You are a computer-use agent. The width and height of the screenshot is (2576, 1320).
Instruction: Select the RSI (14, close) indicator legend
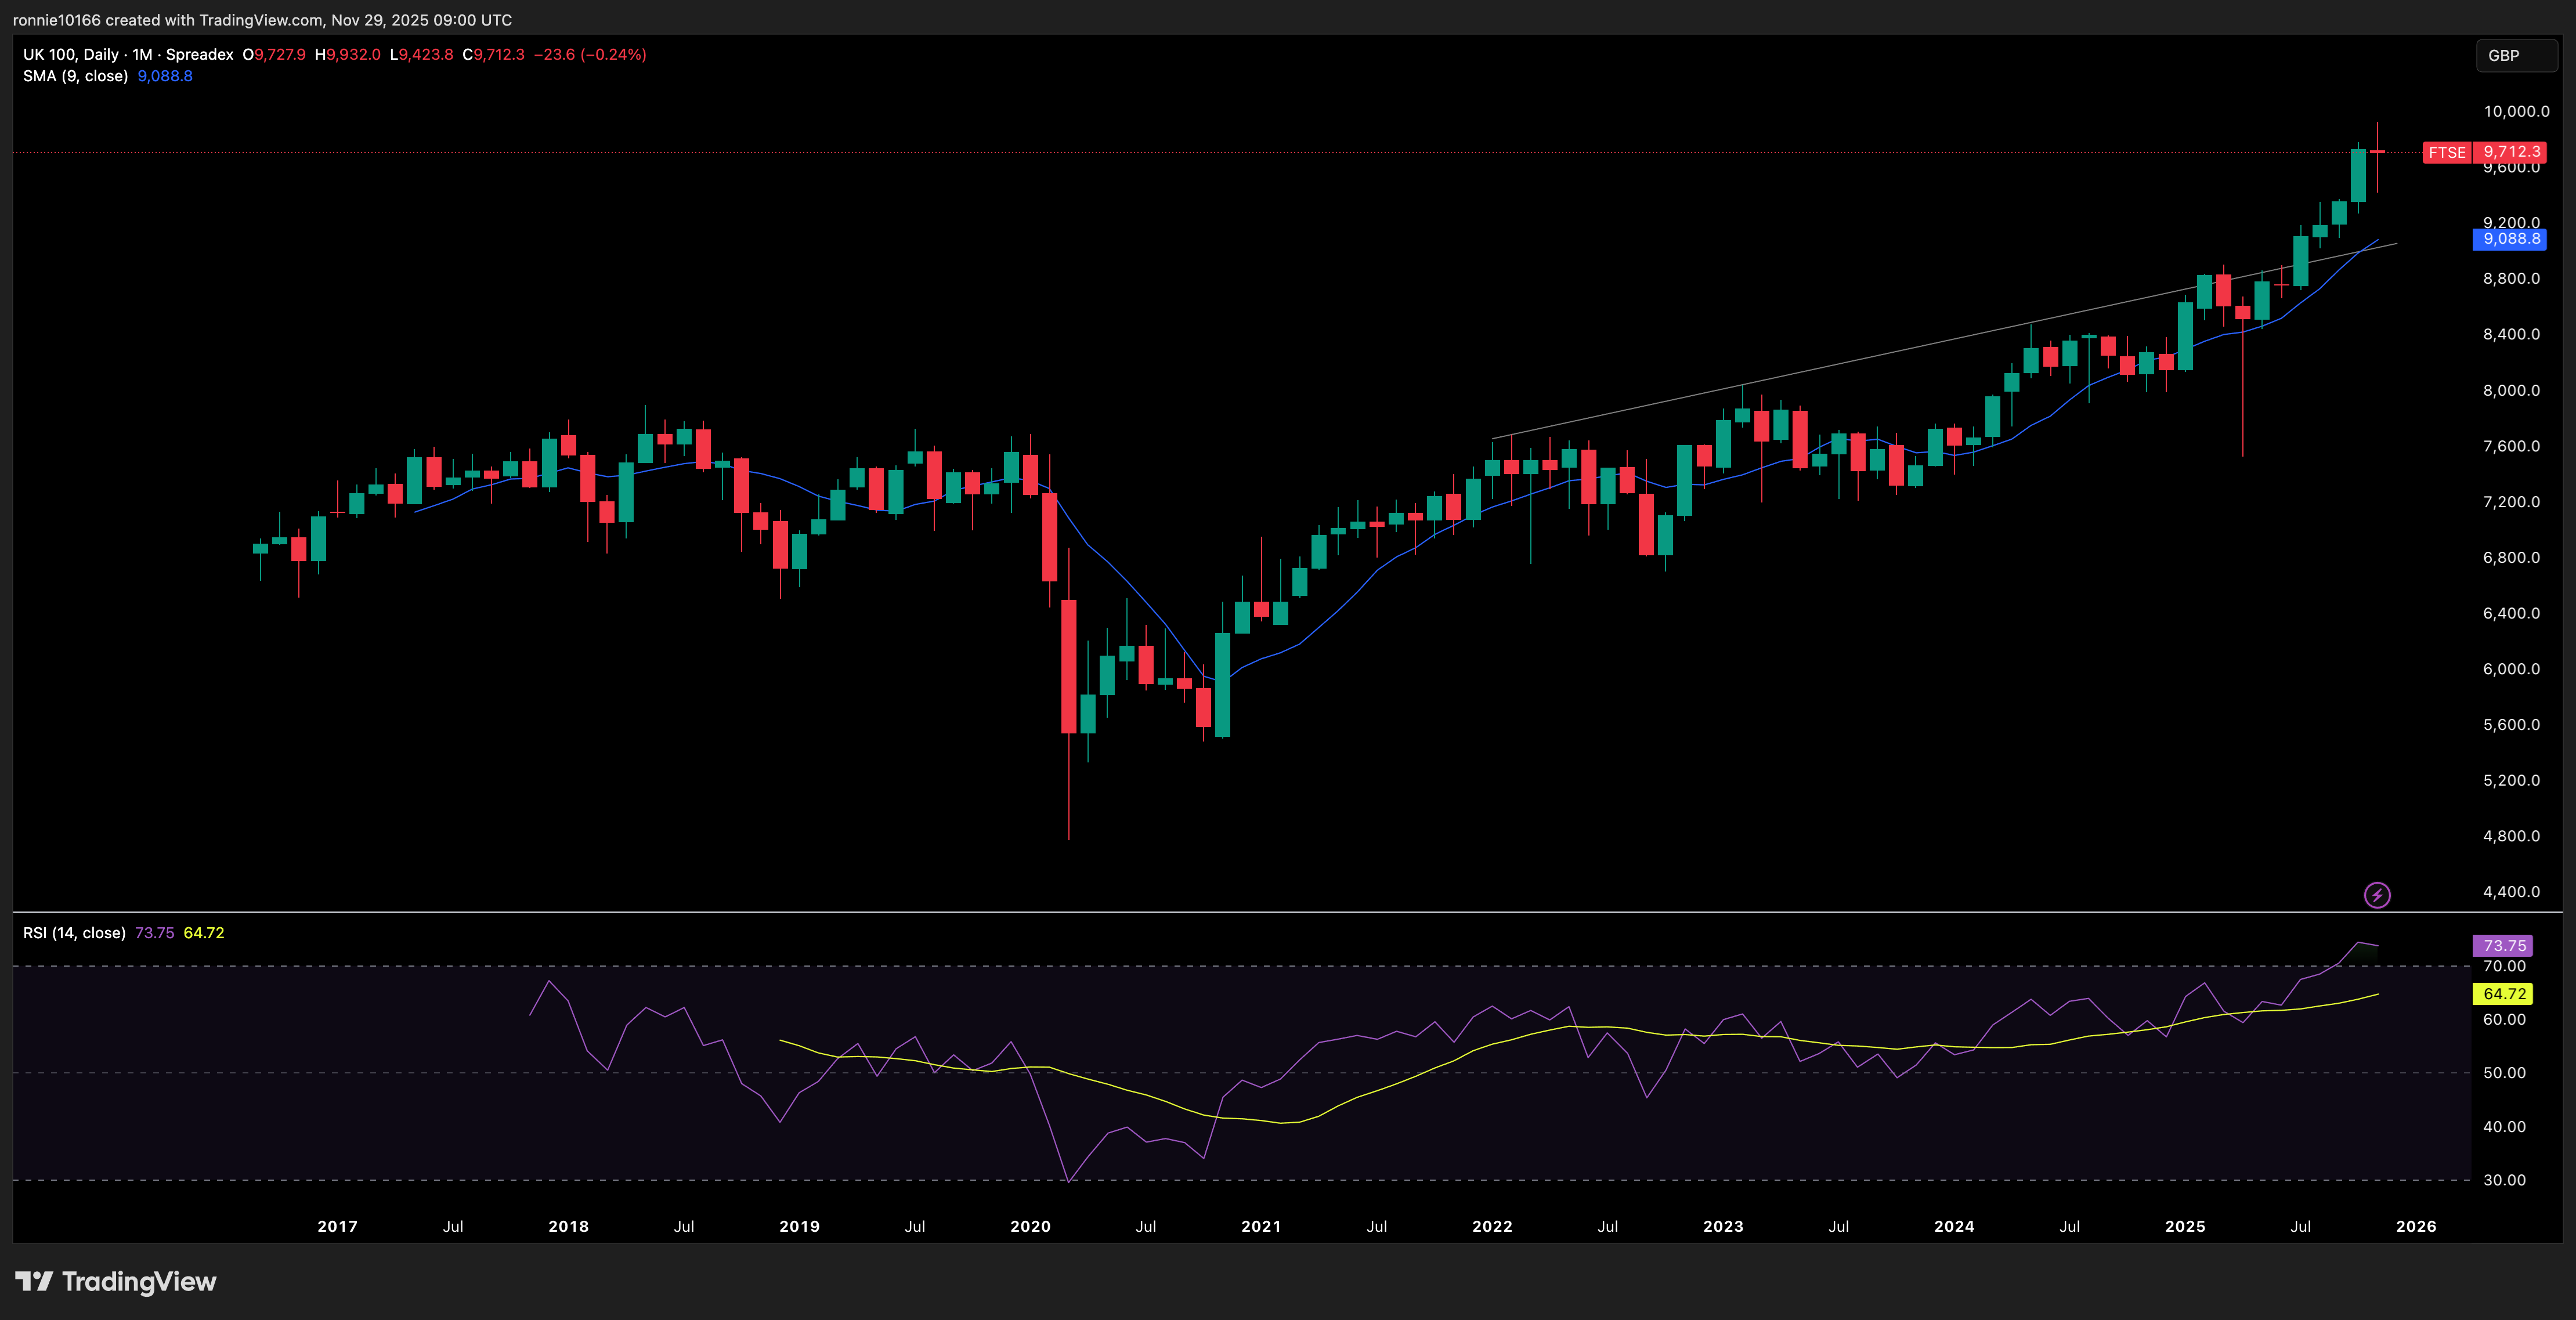pos(74,933)
